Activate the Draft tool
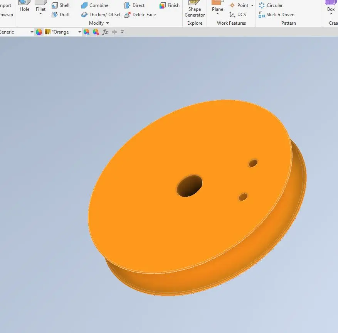338x333 pixels. (55, 15)
